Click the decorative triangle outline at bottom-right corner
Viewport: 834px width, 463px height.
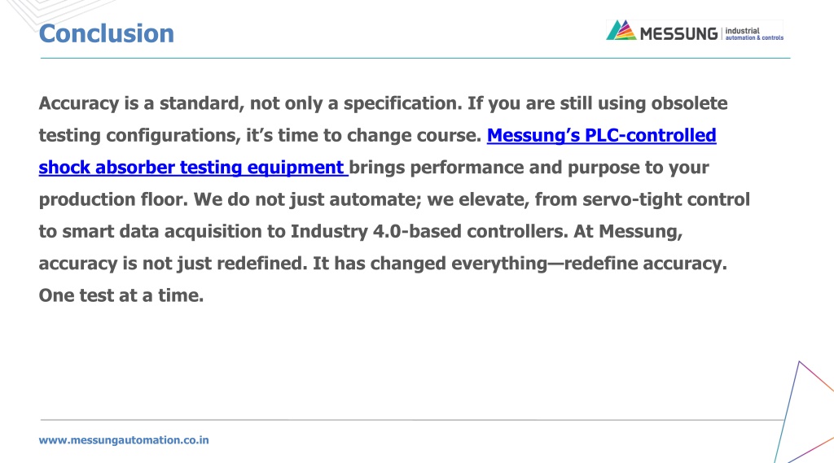click(x=804, y=412)
